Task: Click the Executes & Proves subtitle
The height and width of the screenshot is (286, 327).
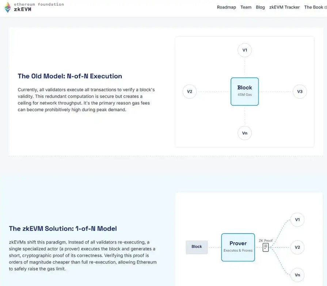Action: pyautogui.click(x=238, y=250)
